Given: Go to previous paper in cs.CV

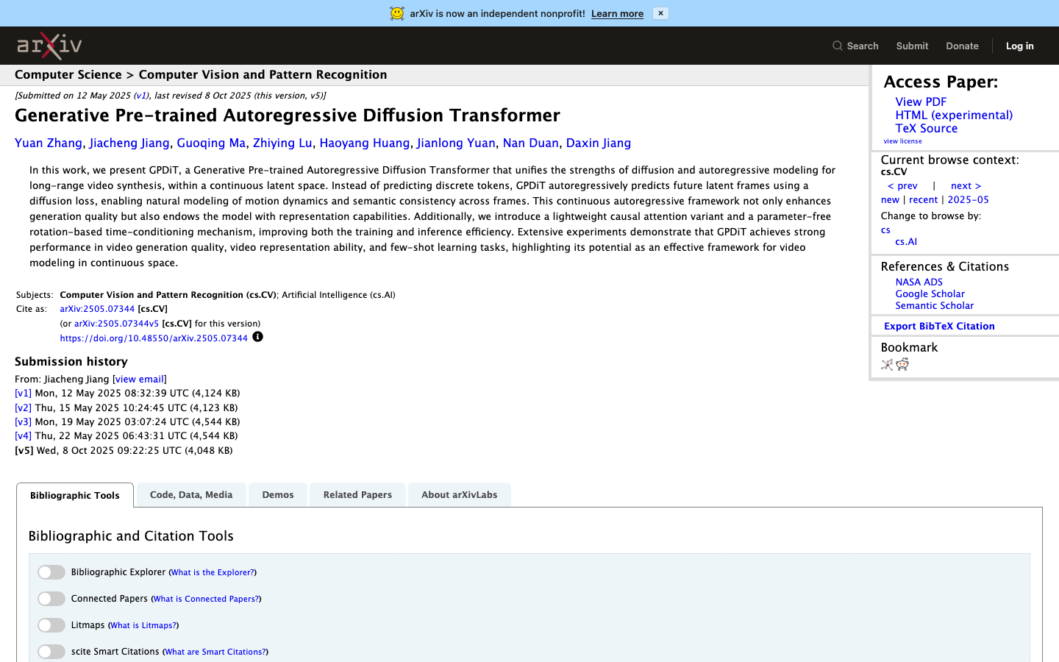Looking at the screenshot, I should click(x=902, y=185).
